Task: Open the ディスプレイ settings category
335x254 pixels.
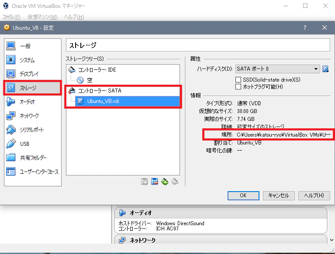Action: pos(33,74)
